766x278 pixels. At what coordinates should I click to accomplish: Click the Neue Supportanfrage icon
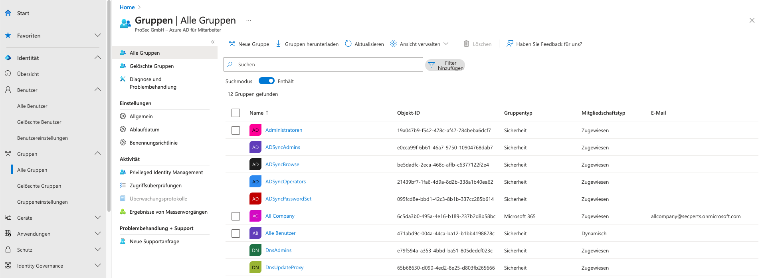coord(123,241)
